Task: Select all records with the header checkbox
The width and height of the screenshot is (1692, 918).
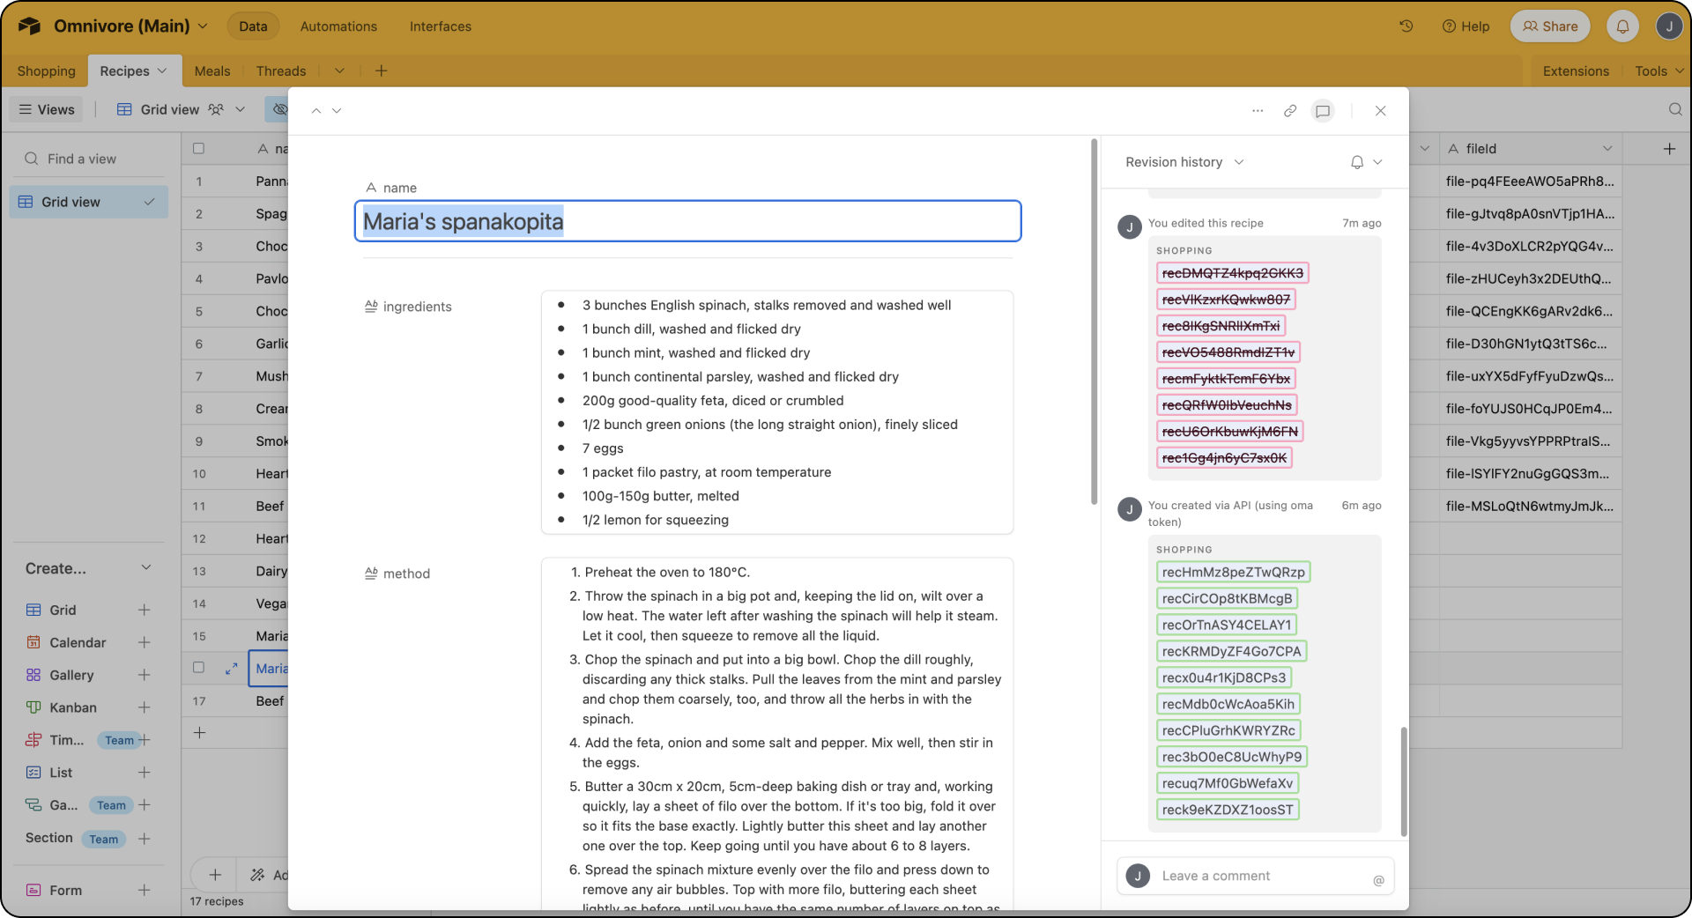Action: click(x=199, y=148)
